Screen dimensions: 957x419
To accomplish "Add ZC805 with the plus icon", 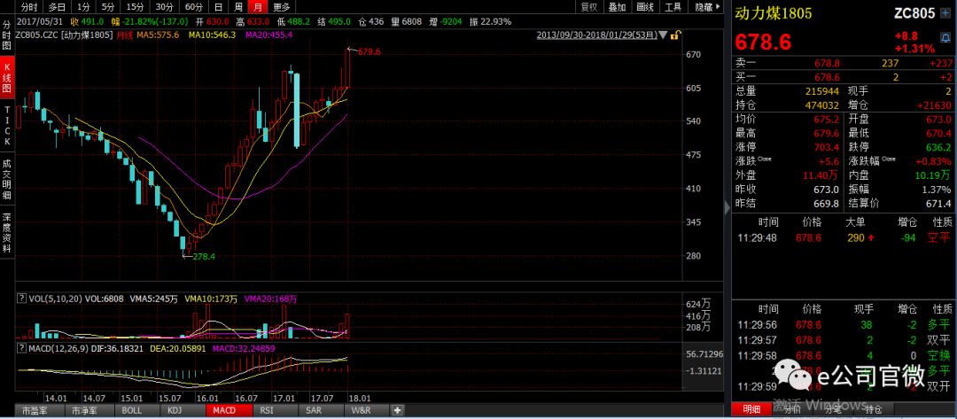I will pos(946,13).
